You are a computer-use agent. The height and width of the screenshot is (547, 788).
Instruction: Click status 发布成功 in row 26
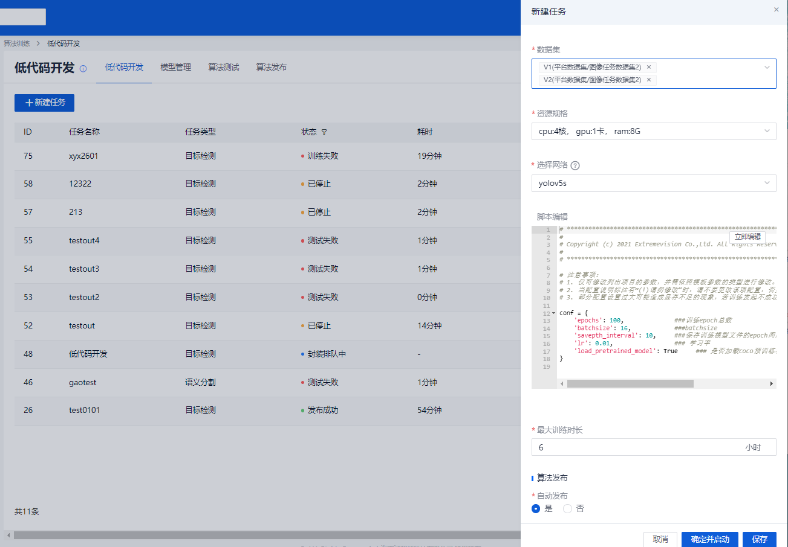[323, 410]
